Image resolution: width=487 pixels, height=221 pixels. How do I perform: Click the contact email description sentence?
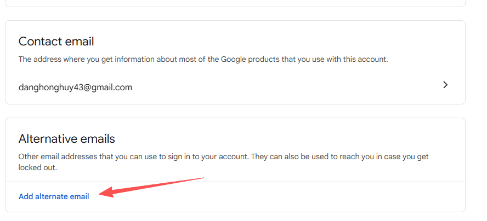[x=203, y=59]
